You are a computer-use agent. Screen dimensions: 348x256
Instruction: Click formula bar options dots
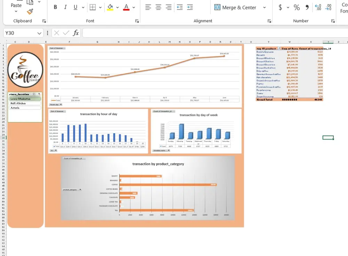pyautogui.click(x=47, y=33)
